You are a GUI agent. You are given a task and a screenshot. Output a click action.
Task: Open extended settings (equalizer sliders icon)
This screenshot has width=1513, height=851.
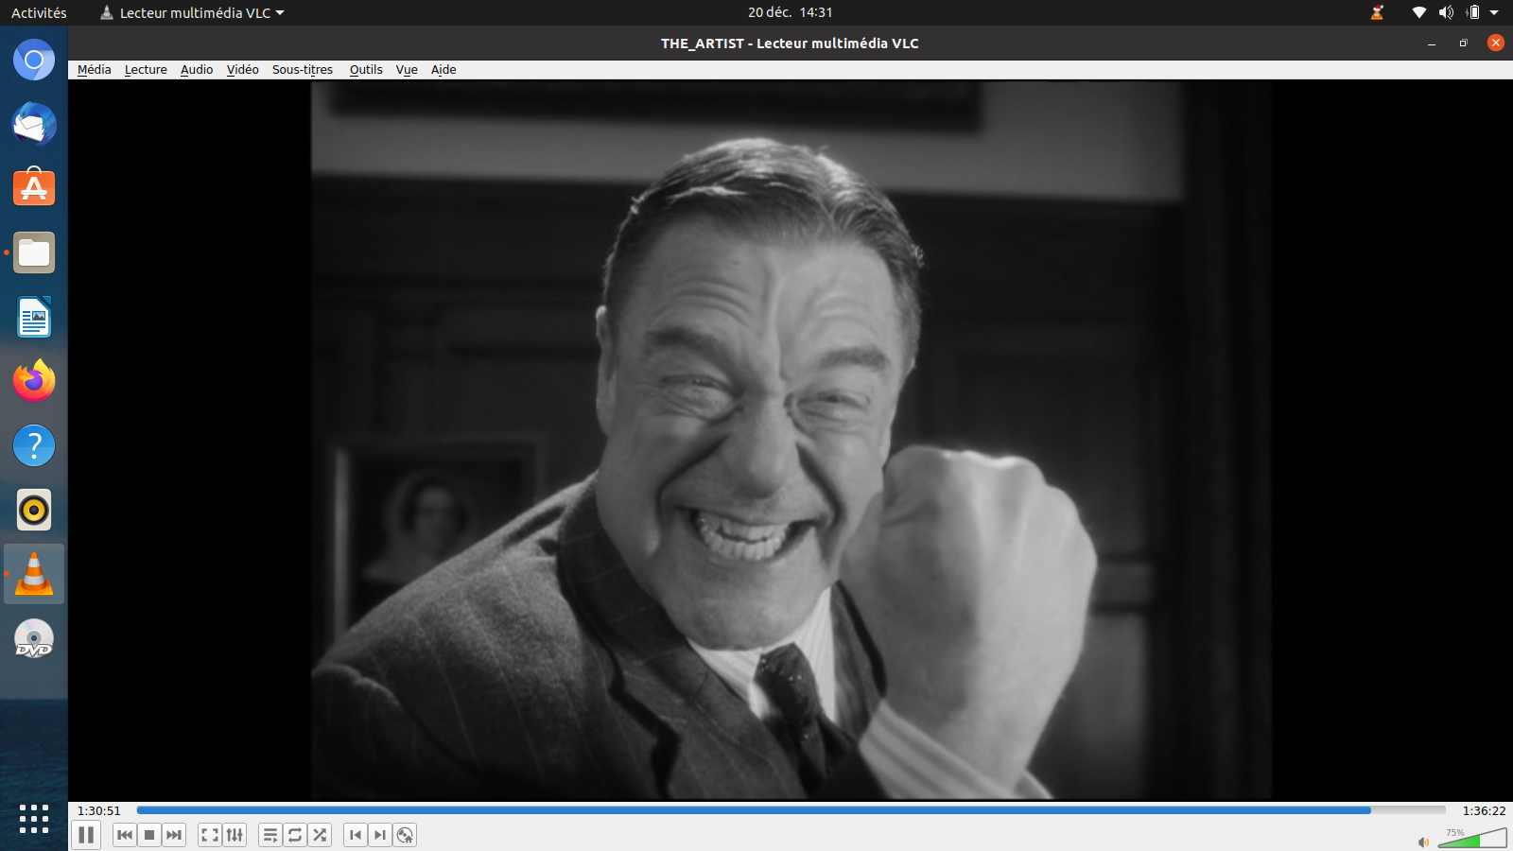click(x=235, y=835)
